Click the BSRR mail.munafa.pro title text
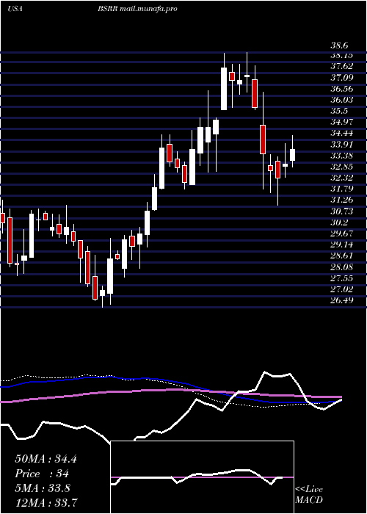The width and height of the screenshot is (367, 514). pos(138,9)
